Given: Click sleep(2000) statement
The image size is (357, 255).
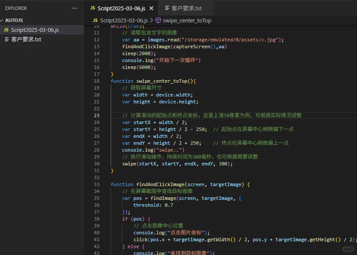Looking at the screenshot, I should point(139,53).
